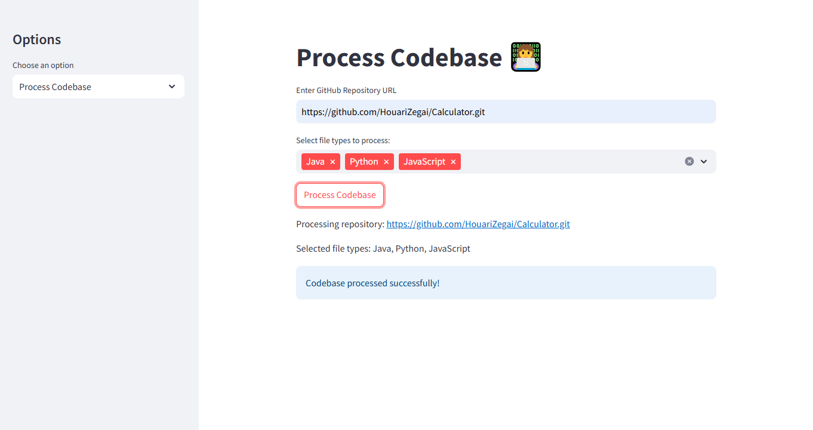The width and height of the screenshot is (813, 430).
Task: Click the 'Selected file types' summary text
Action: coord(383,249)
